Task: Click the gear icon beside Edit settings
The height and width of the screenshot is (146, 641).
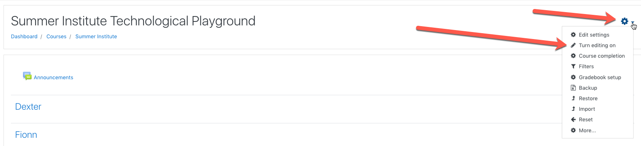Action: [x=573, y=35]
